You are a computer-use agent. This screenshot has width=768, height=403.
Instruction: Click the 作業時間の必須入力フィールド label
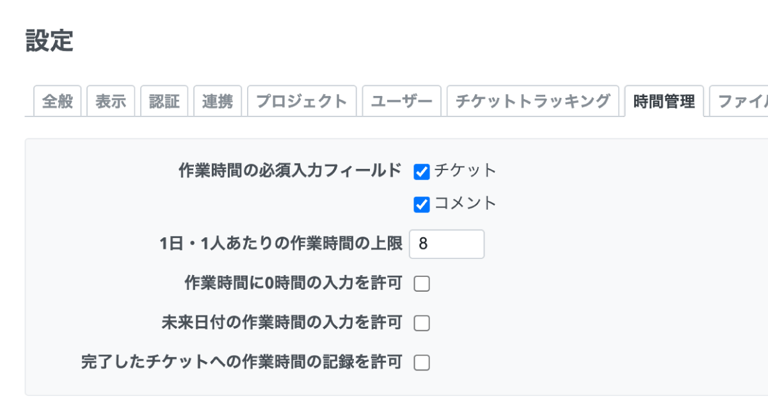click(x=290, y=171)
